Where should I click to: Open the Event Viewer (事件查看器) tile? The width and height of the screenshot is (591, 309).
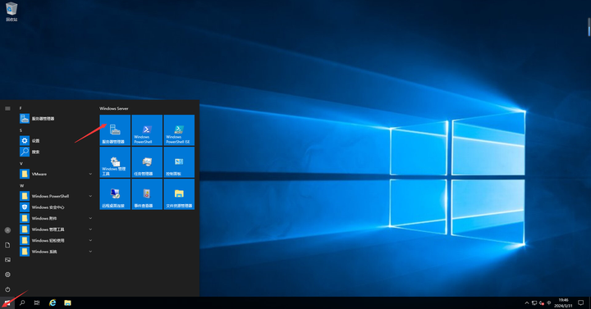[x=147, y=194]
